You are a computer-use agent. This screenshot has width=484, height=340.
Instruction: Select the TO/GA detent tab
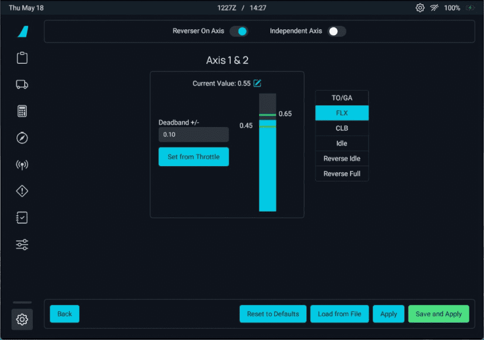342,98
